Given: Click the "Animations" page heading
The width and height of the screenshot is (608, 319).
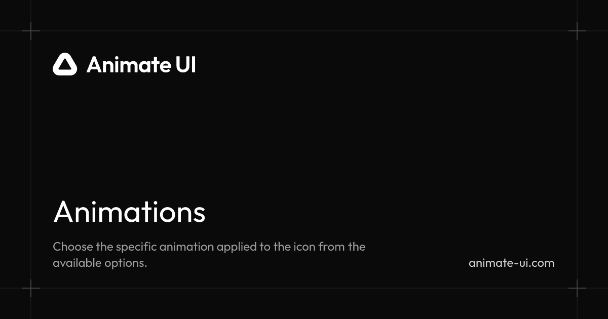Looking at the screenshot, I should [x=129, y=212].
